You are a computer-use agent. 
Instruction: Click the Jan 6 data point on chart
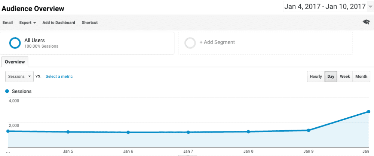[128, 132]
